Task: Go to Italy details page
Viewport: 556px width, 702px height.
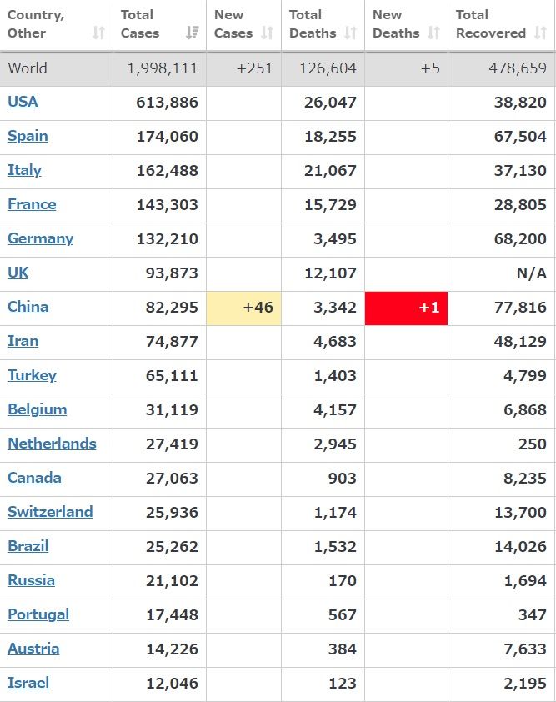Action: [24, 170]
